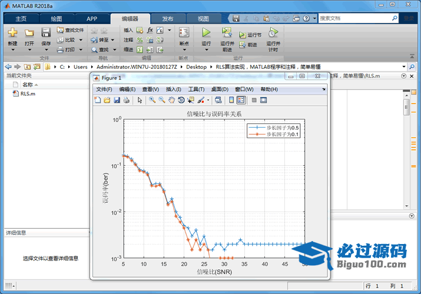Viewport: 421px width, 294px height.
Task: Click the Show Plot Tools icon
Action: pos(263,100)
